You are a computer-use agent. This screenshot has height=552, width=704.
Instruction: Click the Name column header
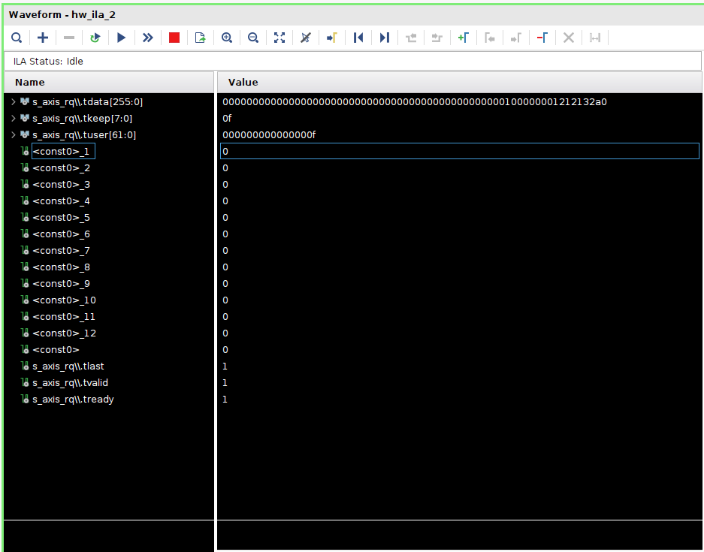[30, 83]
